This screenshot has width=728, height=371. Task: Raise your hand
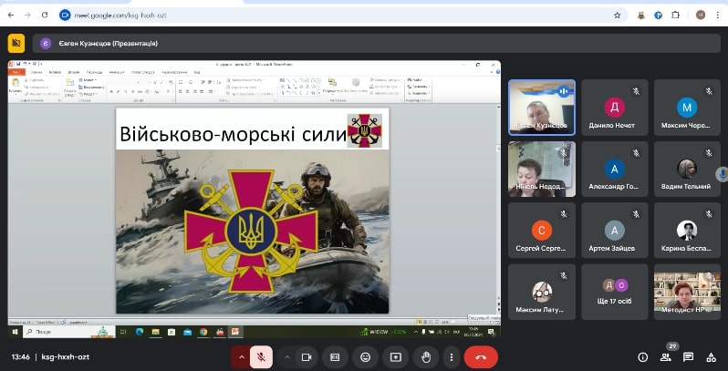[426, 357]
